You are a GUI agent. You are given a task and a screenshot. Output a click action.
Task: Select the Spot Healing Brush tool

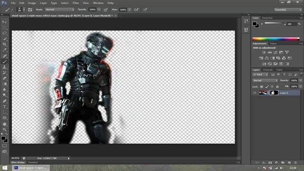[x=4, y=56]
